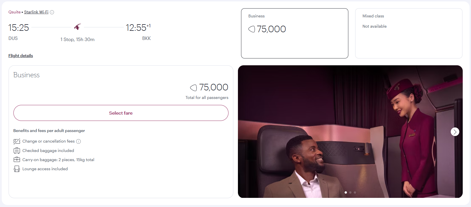
Task: Expand the Flight details section
Action: (x=21, y=56)
